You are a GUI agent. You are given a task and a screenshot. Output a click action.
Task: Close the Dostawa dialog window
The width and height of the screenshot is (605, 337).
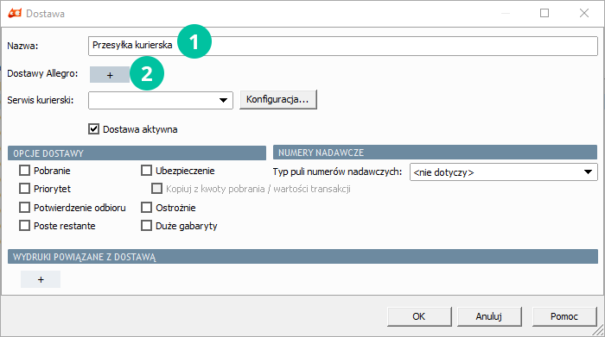click(584, 13)
